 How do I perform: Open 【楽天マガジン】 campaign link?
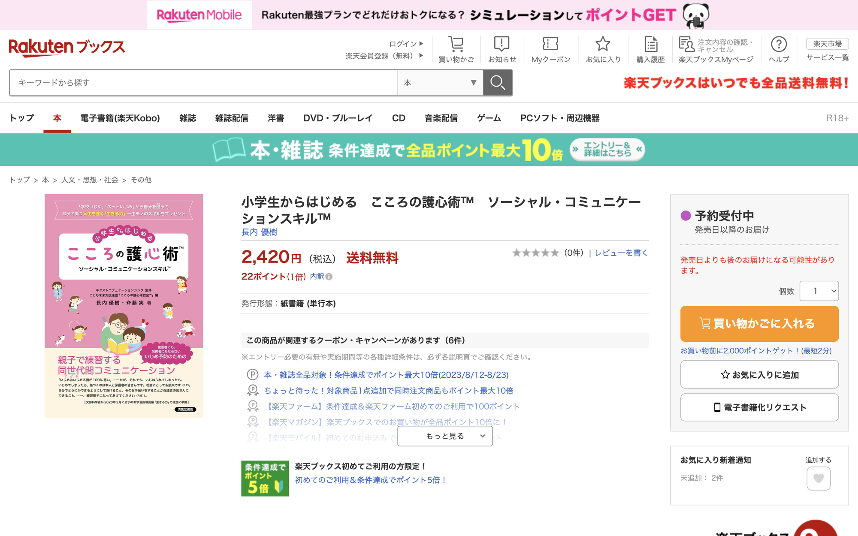pyautogui.click(x=385, y=422)
